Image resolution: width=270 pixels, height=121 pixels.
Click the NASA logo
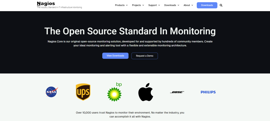click(x=52, y=92)
